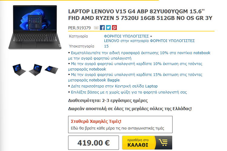Image resolution: width=227 pixels, height=151 pixels.
Task: Click the shopping cart icon
Action: click(163, 143)
